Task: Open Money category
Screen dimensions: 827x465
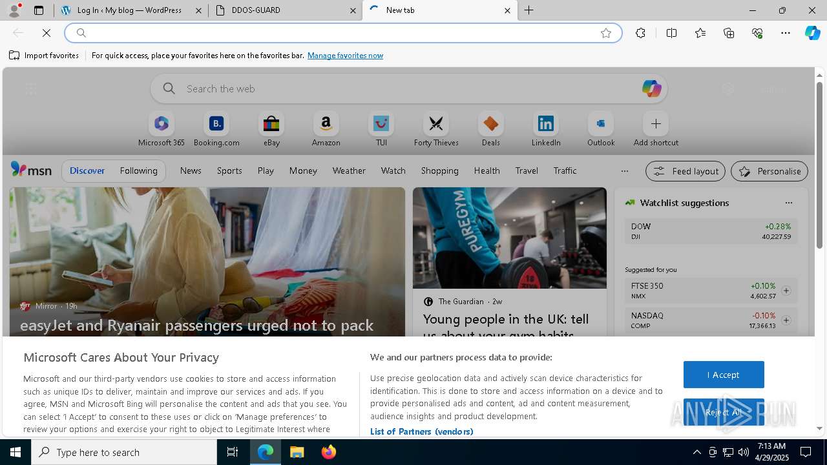Action: click(x=303, y=170)
